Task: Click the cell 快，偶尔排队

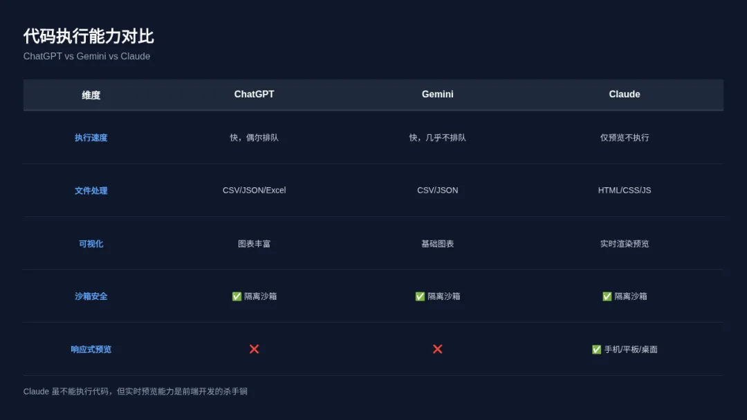Action: (255, 138)
